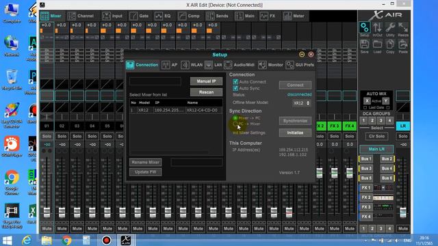
Task: Select the Mixer -> PC radio button
Action: pos(235,118)
